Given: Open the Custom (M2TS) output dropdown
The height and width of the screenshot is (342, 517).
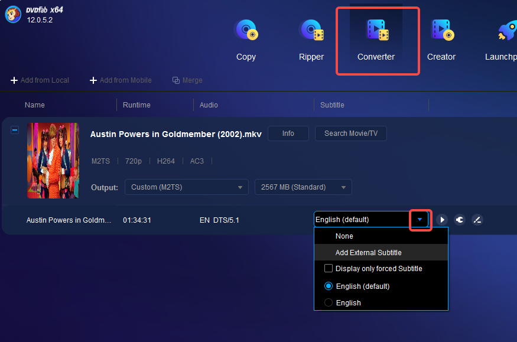Looking at the screenshot, I should [187, 187].
